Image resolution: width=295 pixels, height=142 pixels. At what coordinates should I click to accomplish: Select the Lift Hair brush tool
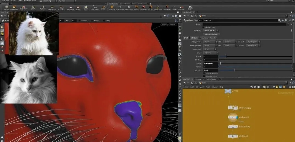pyautogui.click(x=136, y=8)
